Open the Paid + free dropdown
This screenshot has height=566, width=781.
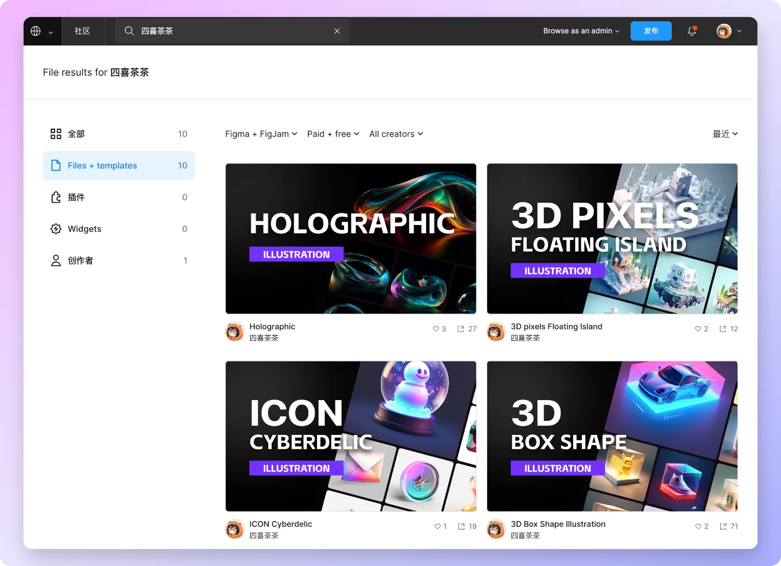coord(333,134)
